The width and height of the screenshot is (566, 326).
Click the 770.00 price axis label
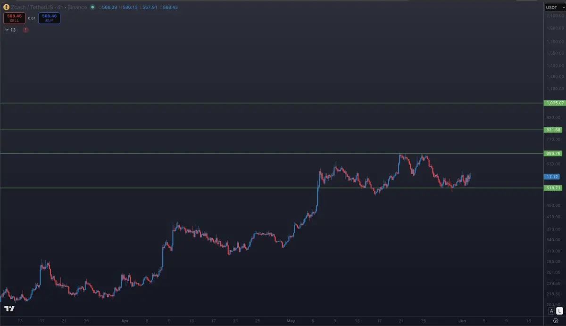554,139
